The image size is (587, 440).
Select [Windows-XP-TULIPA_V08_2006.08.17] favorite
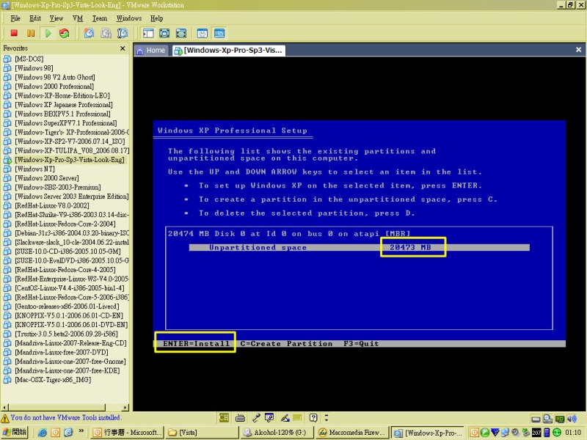[x=72, y=150]
